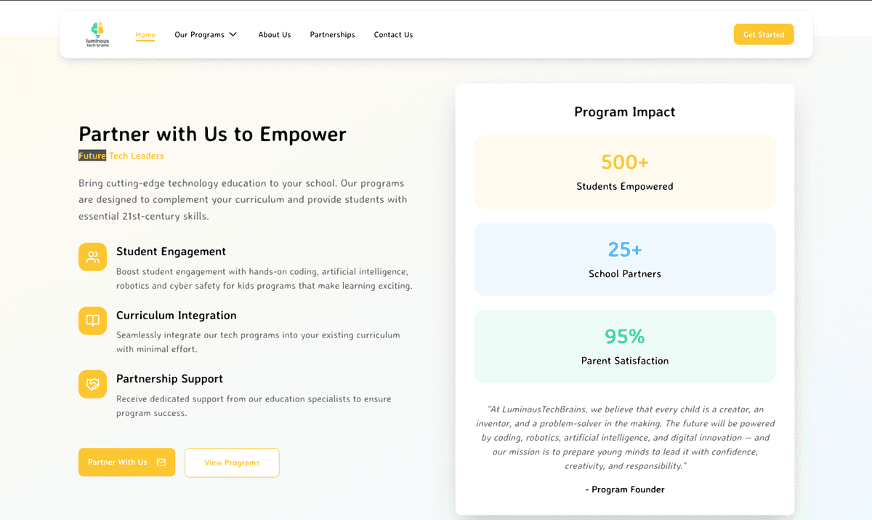Go to About Us page
This screenshot has width=872, height=520.
[275, 35]
